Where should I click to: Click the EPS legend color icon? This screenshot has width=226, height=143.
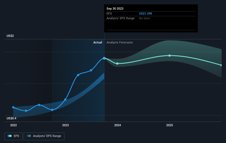click(10, 136)
